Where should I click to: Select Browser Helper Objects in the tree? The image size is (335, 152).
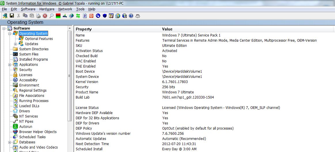pos(38,132)
